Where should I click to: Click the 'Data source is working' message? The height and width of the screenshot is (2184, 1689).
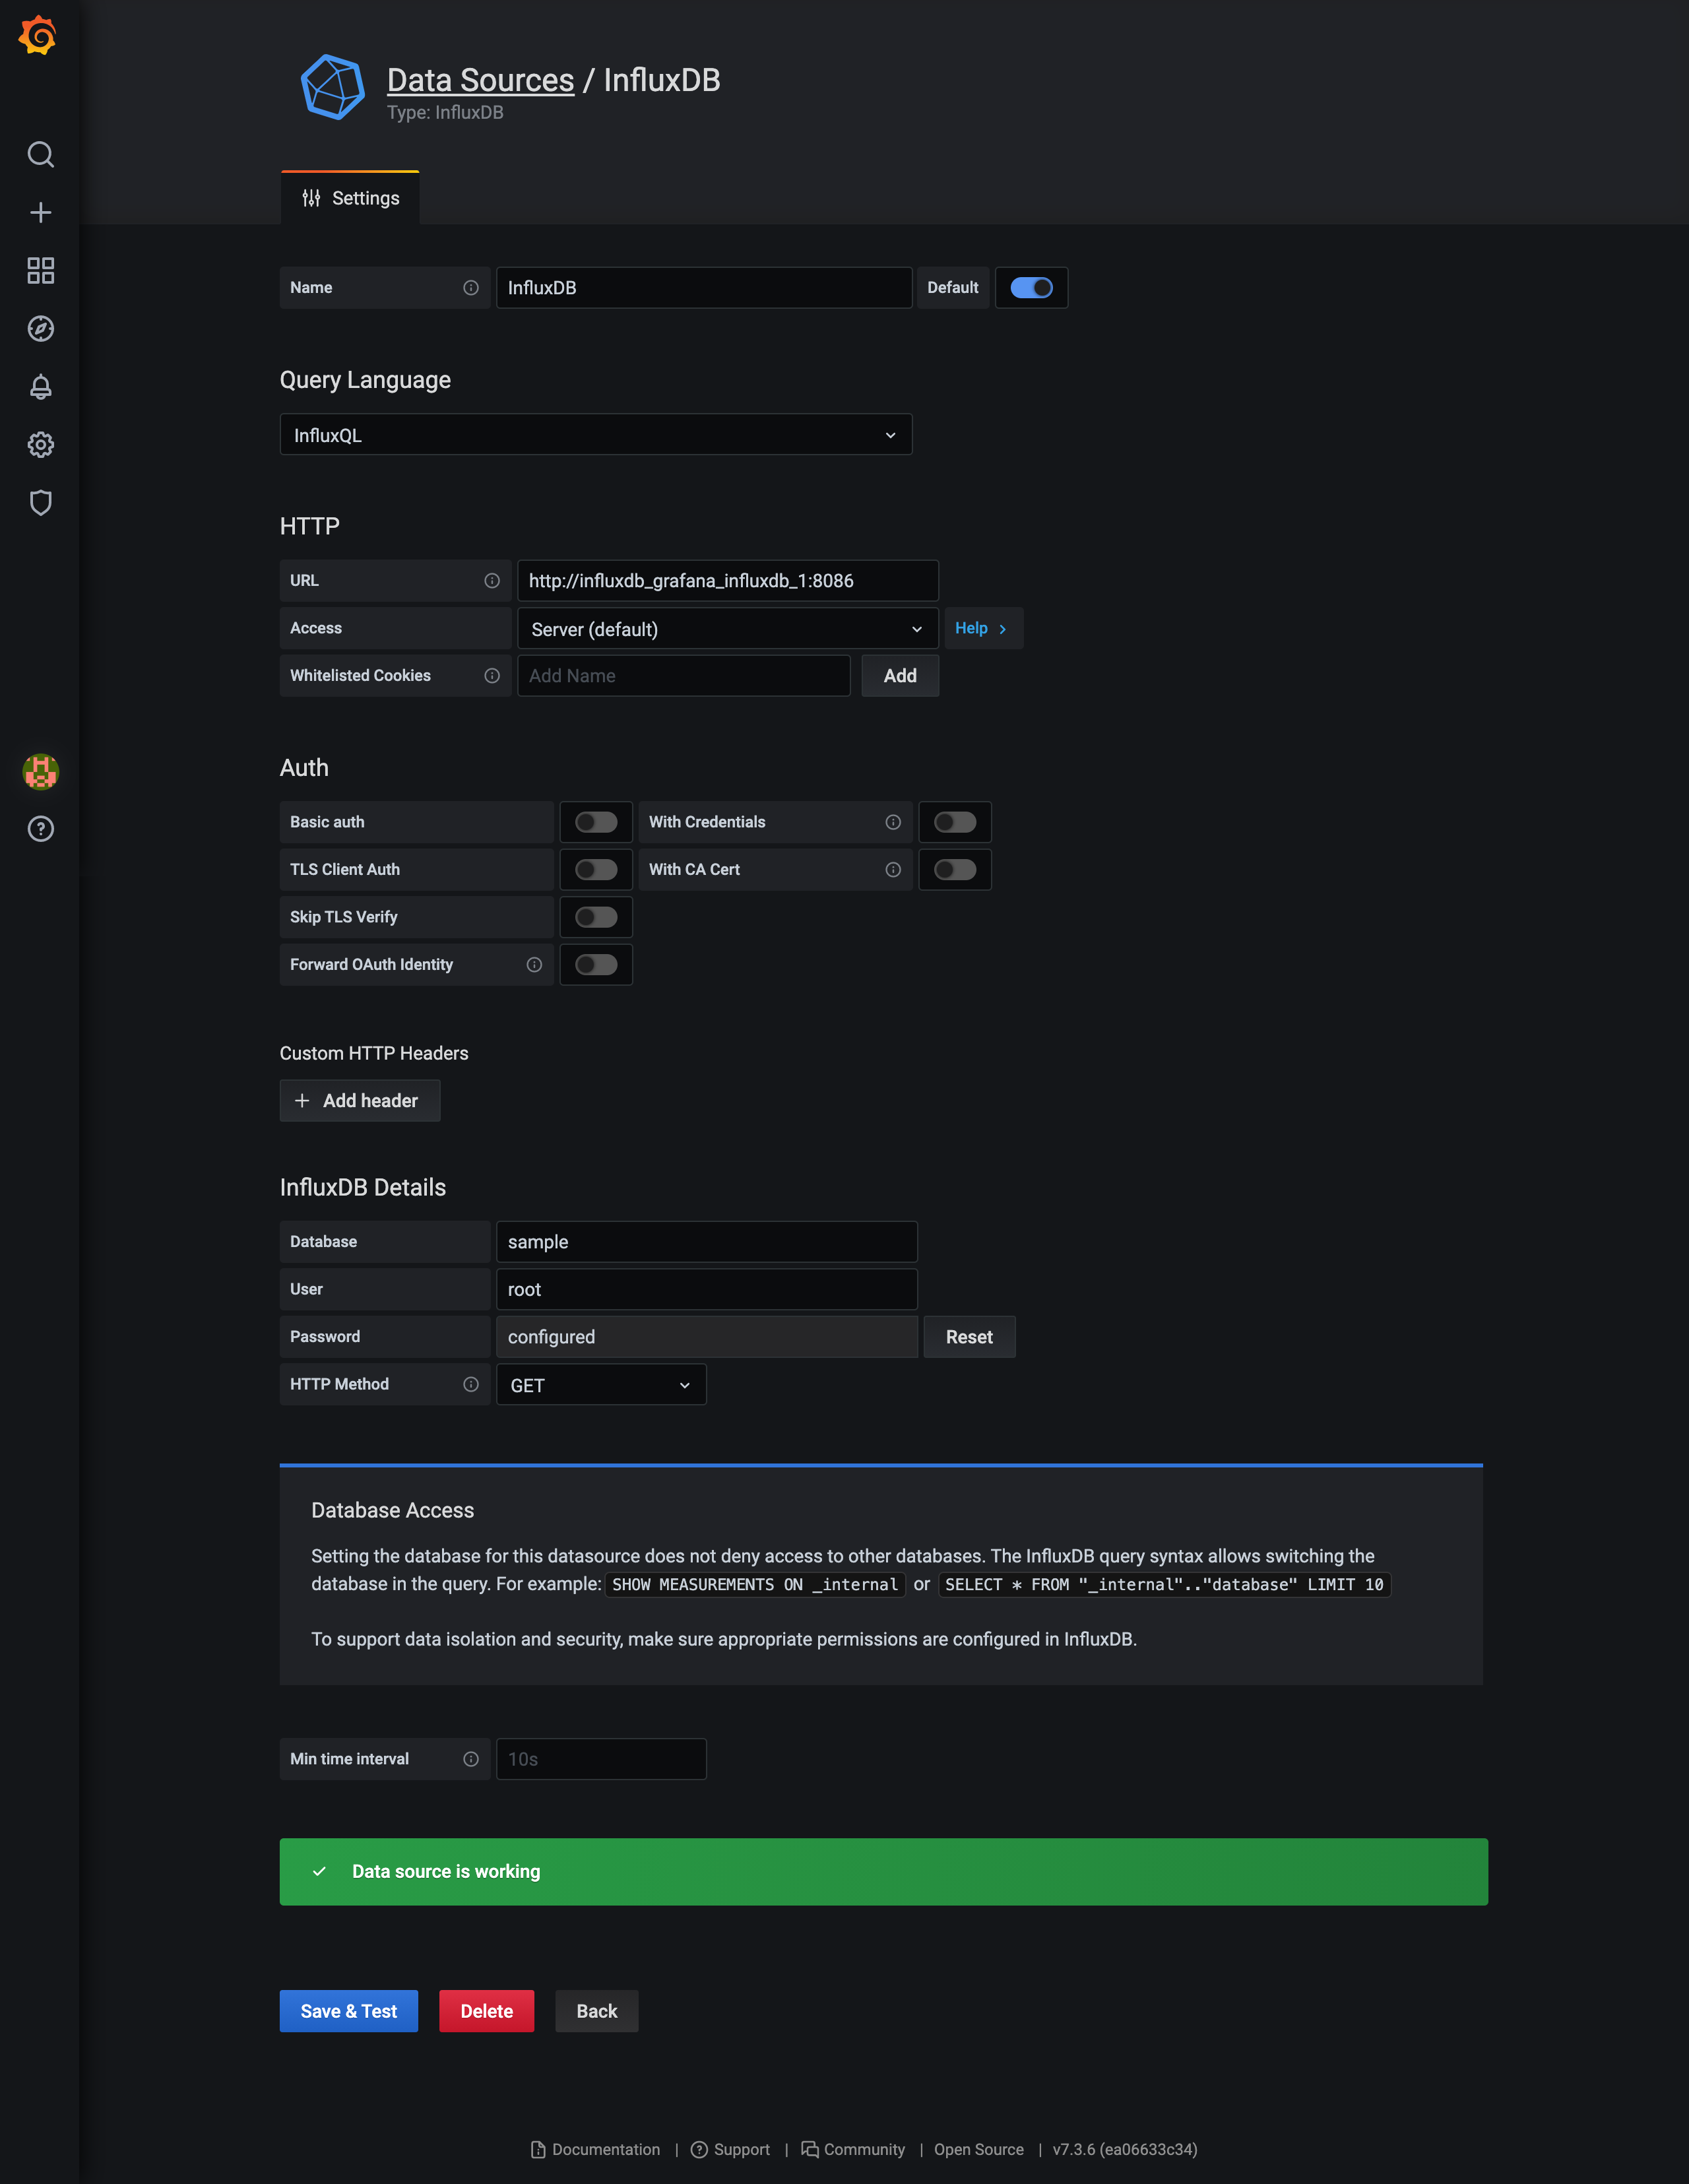pos(446,1871)
